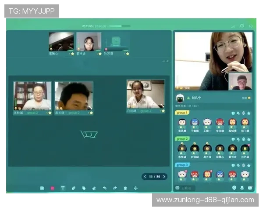Click the redo arrow
263x211 pixels.
tap(115, 188)
